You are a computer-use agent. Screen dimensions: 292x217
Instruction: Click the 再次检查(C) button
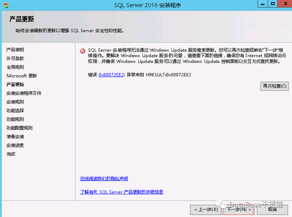click(x=275, y=86)
